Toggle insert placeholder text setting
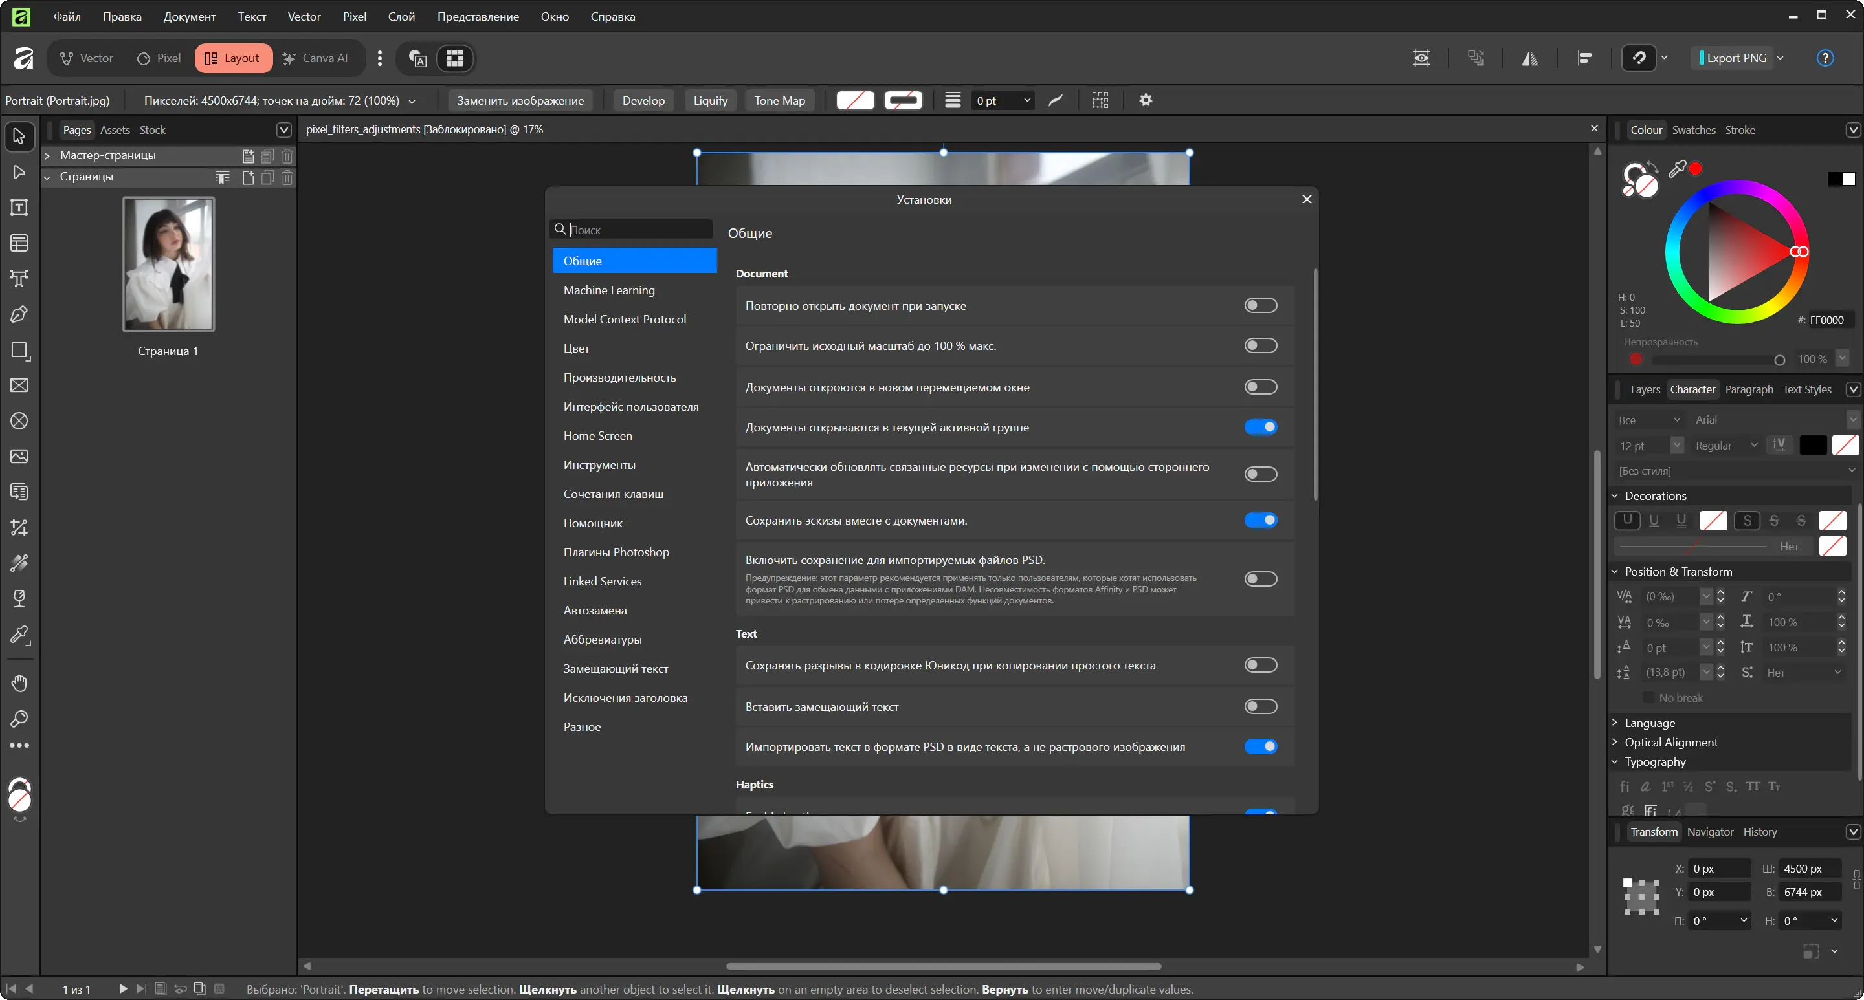This screenshot has width=1864, height=1000. [x=1259, y=706]
